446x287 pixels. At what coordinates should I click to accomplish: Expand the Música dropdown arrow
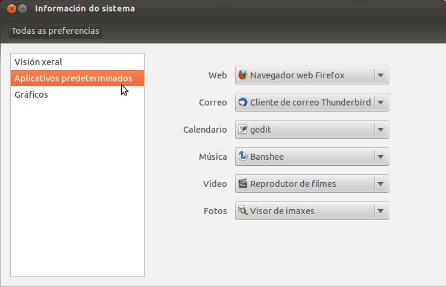pos(380,157)
